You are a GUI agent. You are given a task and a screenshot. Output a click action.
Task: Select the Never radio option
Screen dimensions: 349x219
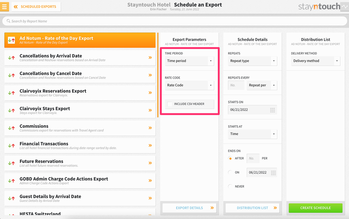coord(230,186)
